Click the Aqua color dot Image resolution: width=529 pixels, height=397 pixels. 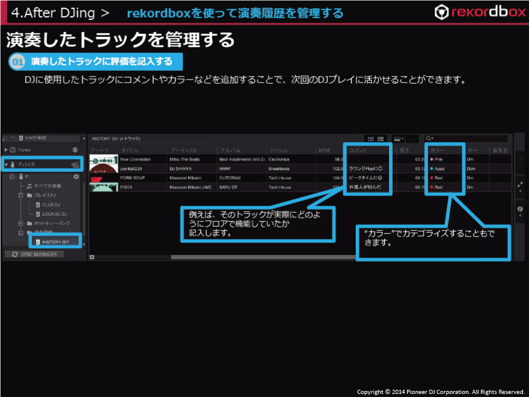(431, 168)
